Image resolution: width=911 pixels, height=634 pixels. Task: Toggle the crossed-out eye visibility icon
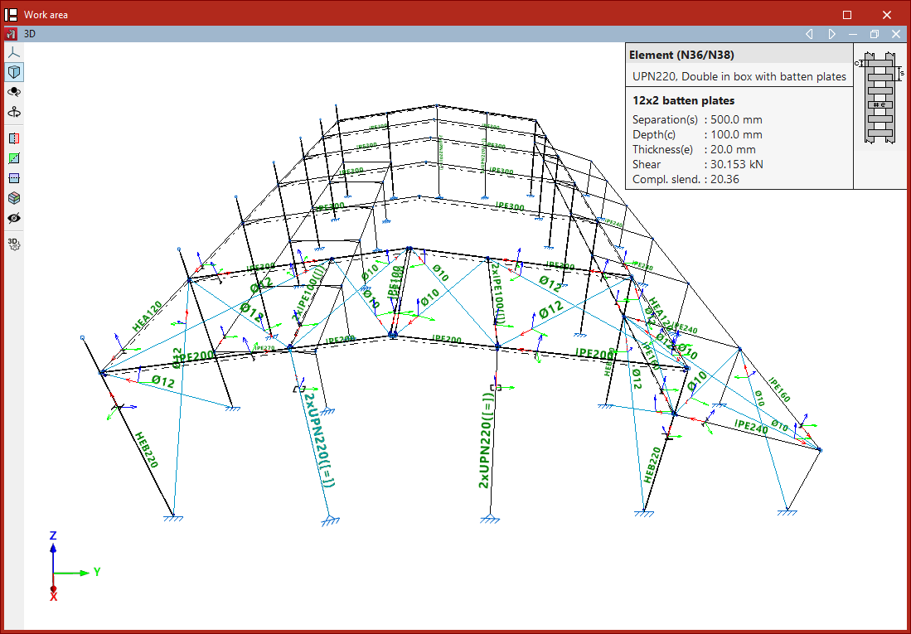pos(14,218)
